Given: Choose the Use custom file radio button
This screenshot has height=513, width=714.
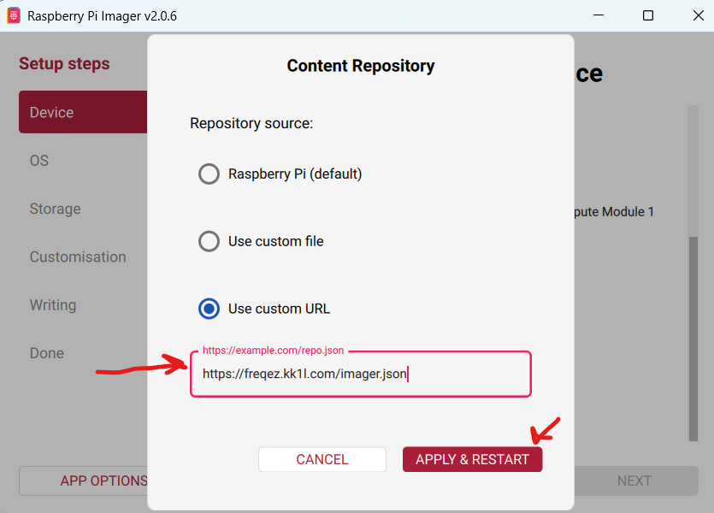Looking at the screenshot, I should [209, 241].
